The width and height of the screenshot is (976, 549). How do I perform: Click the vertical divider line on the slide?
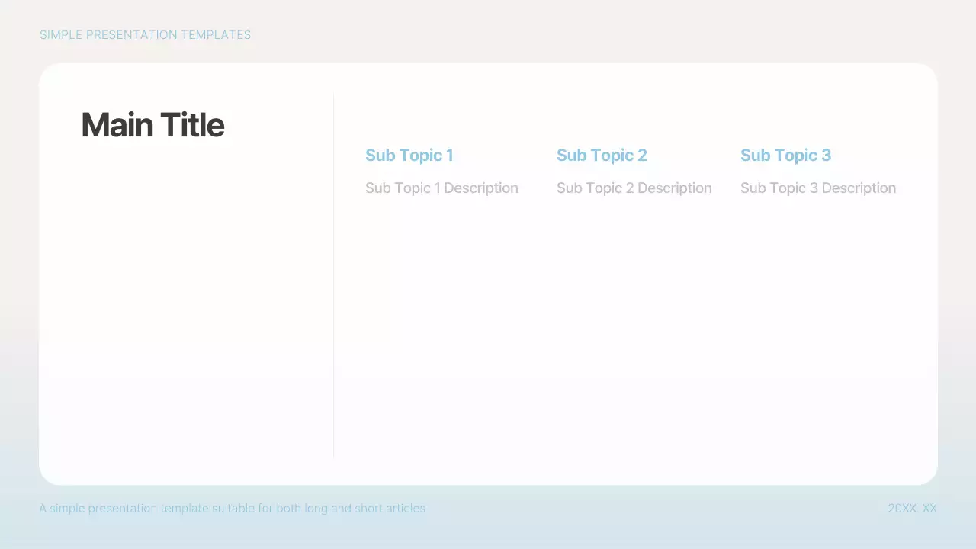(333, 274)
